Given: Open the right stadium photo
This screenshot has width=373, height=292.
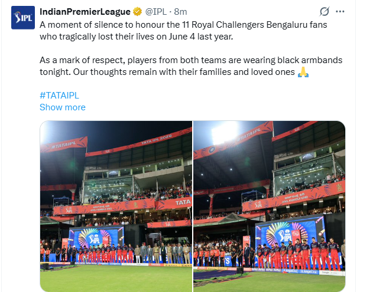Looking at the screenshot, I should 270,206.
